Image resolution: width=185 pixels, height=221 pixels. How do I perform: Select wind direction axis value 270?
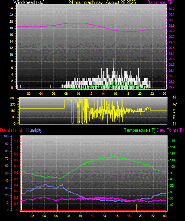point(13,105)
